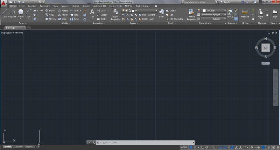This screenshot has width=280, height=150.
Task: Expand the Modify panel options
Action: tap(66, 23)
